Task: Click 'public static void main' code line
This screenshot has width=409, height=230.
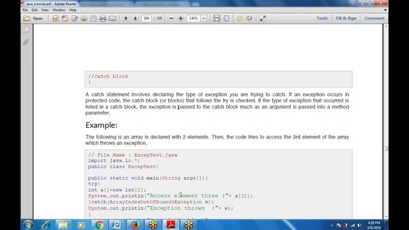Action: click(148, 178)
